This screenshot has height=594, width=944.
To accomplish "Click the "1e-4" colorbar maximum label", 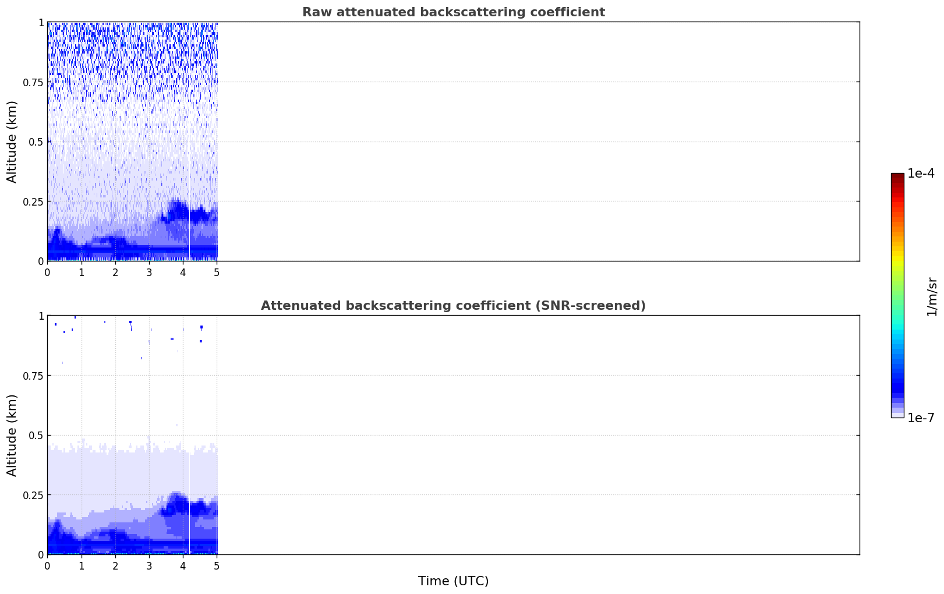I will 921,174.
